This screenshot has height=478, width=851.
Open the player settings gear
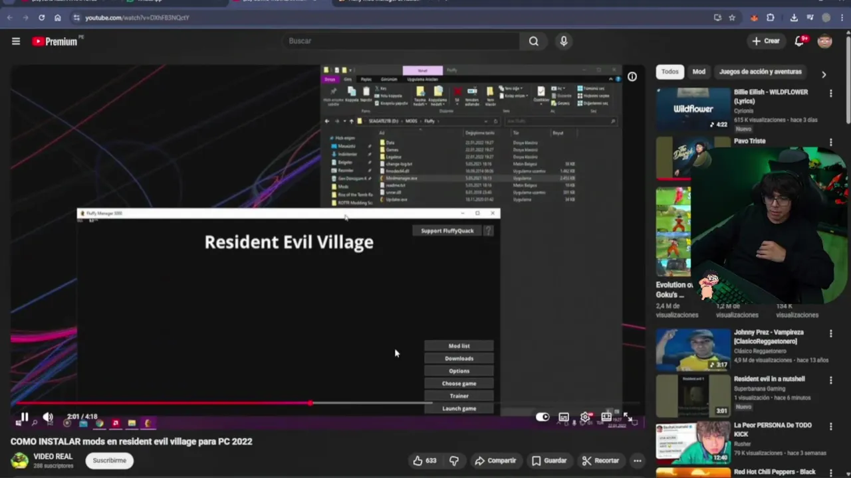coord(585,417)
